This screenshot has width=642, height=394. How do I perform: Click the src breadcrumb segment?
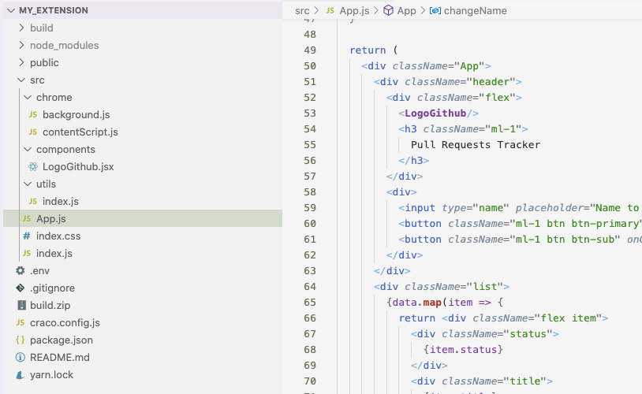coord(302,11)
